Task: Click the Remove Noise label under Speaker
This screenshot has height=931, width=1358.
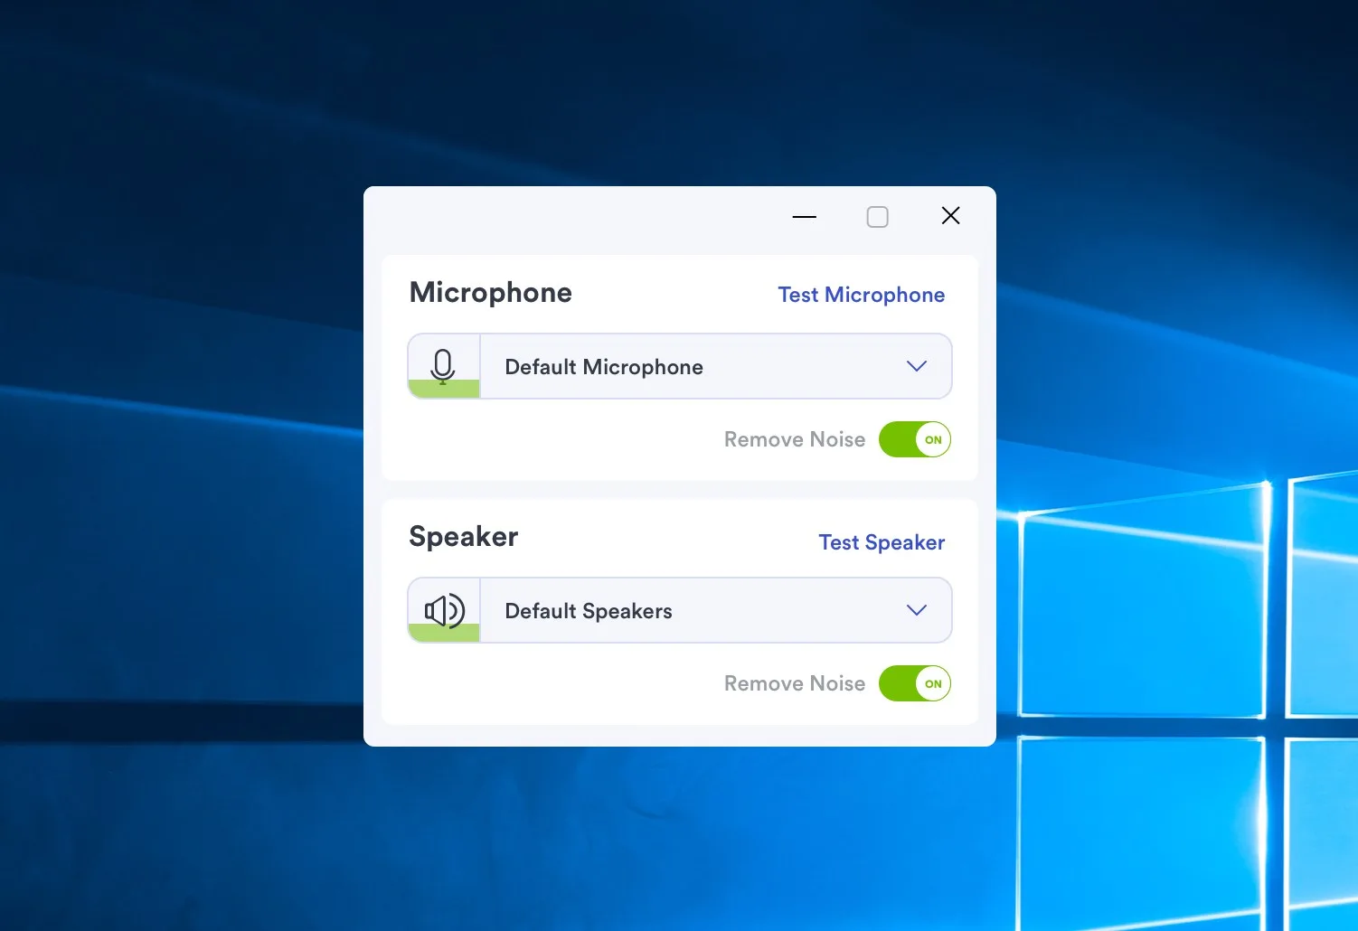Action: click(x=795, y=683)
